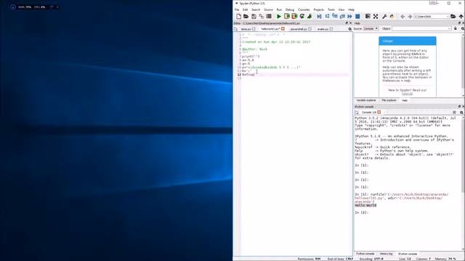Click the Save all files icon
Viewport: 465px width, 261px height.
point(262,17)
